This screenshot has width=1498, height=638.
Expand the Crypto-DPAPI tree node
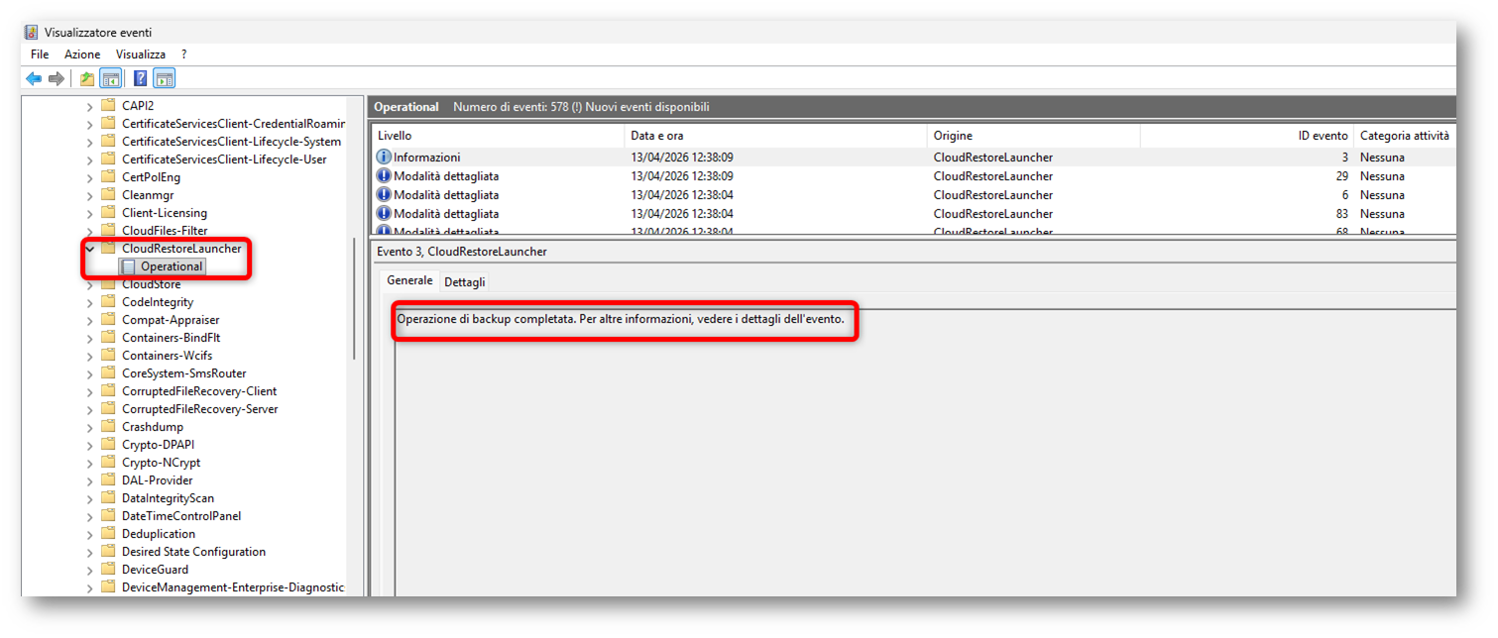(x=90, y=445)
